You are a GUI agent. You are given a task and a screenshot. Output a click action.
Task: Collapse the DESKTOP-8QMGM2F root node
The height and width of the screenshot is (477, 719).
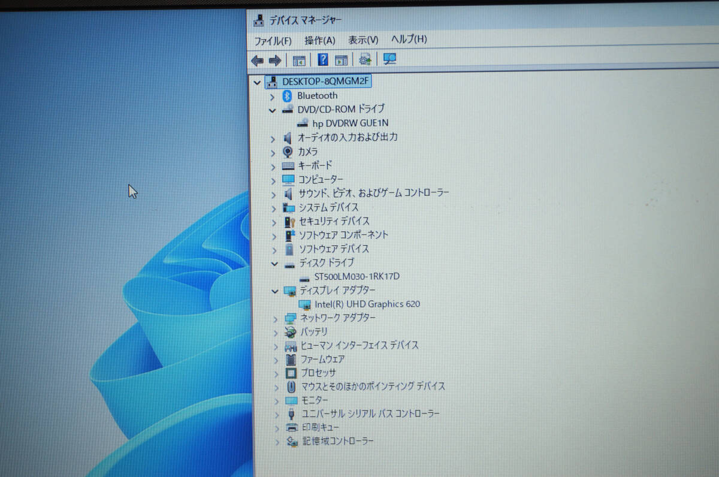(258, 82)
